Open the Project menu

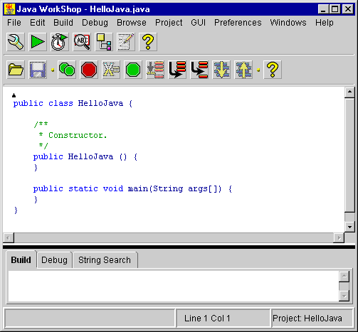point(169,23)
